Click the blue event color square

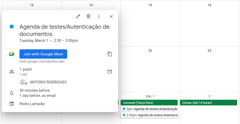pyautogui.click(x=12, y=27)
